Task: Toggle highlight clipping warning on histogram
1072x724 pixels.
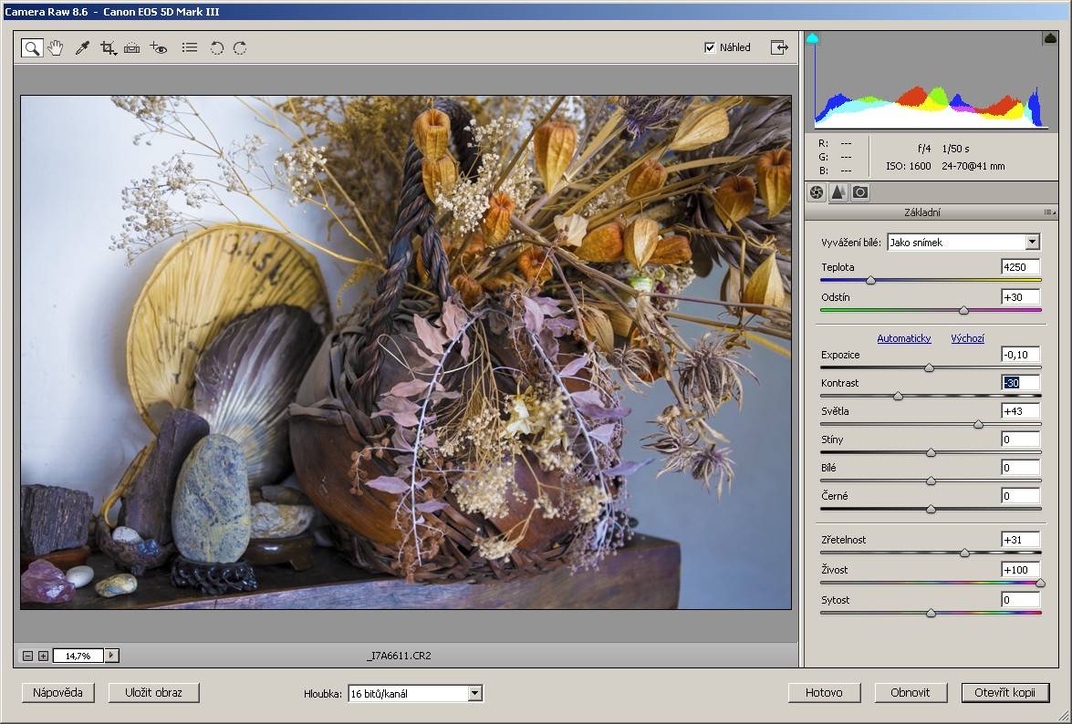Action: pos(1049,38)
